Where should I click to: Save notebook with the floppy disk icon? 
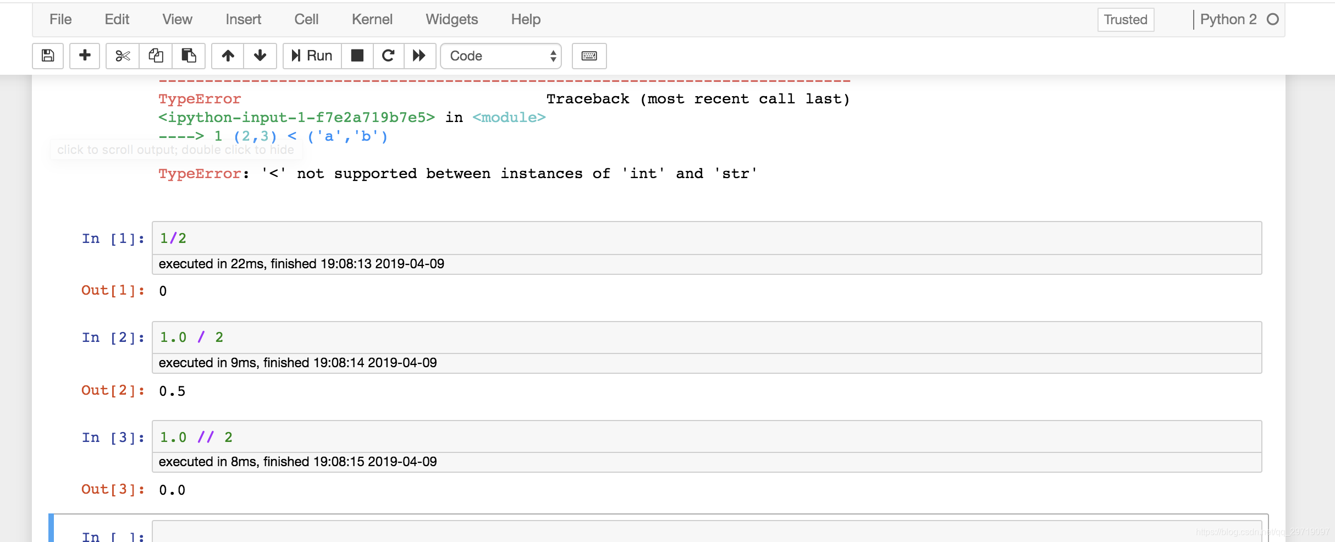pyautogui.click(x=48, y=56)
